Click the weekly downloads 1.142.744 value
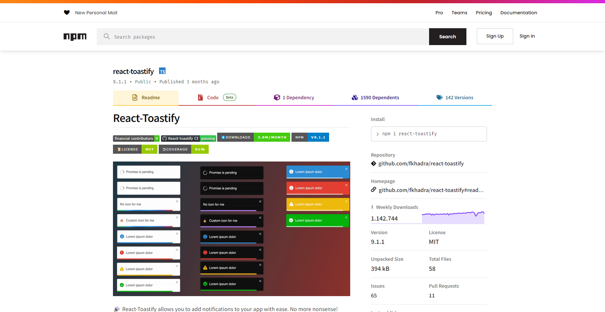This screenshot has height=312, width=605. (x=384, y=219)
